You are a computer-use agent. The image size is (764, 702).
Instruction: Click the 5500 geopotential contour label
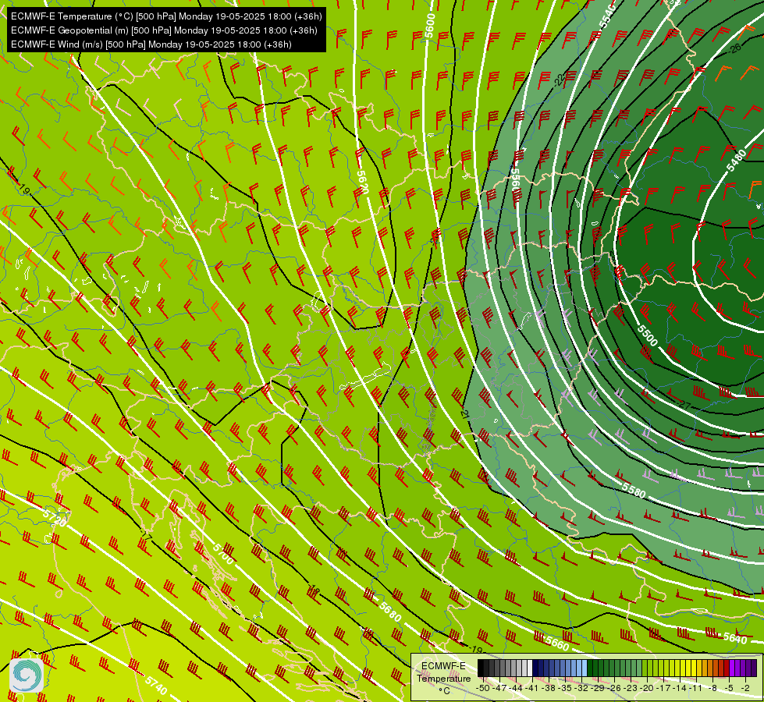[x=648, y=335]
